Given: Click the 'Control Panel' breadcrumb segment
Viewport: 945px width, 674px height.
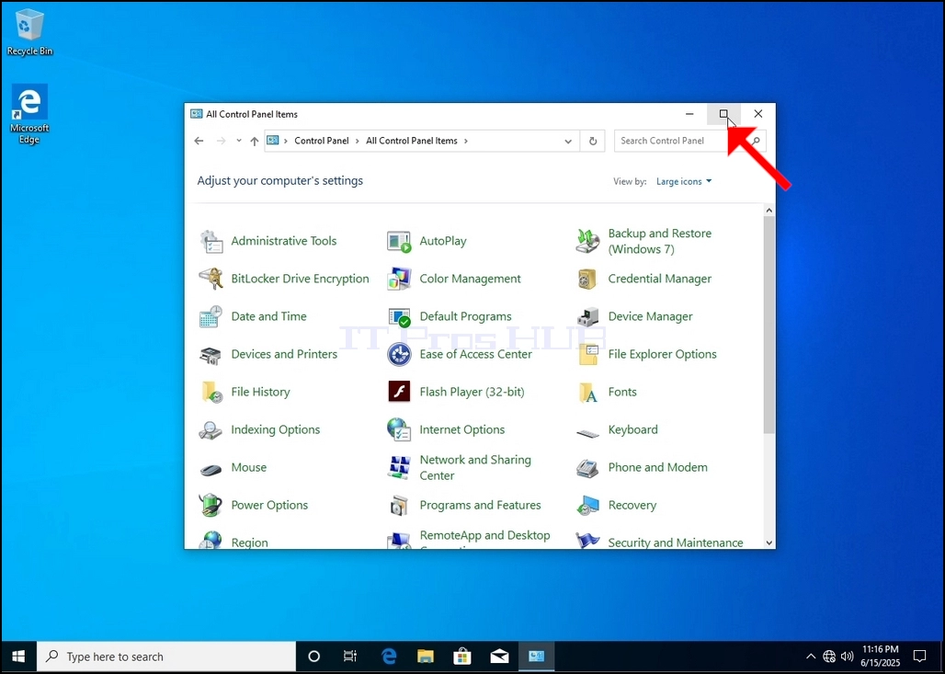Looking at the screenshot, I should (x=321, y=141).
